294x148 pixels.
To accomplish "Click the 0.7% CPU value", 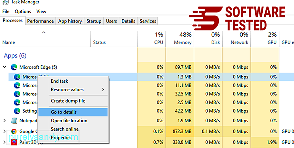I will pos(158,142).
